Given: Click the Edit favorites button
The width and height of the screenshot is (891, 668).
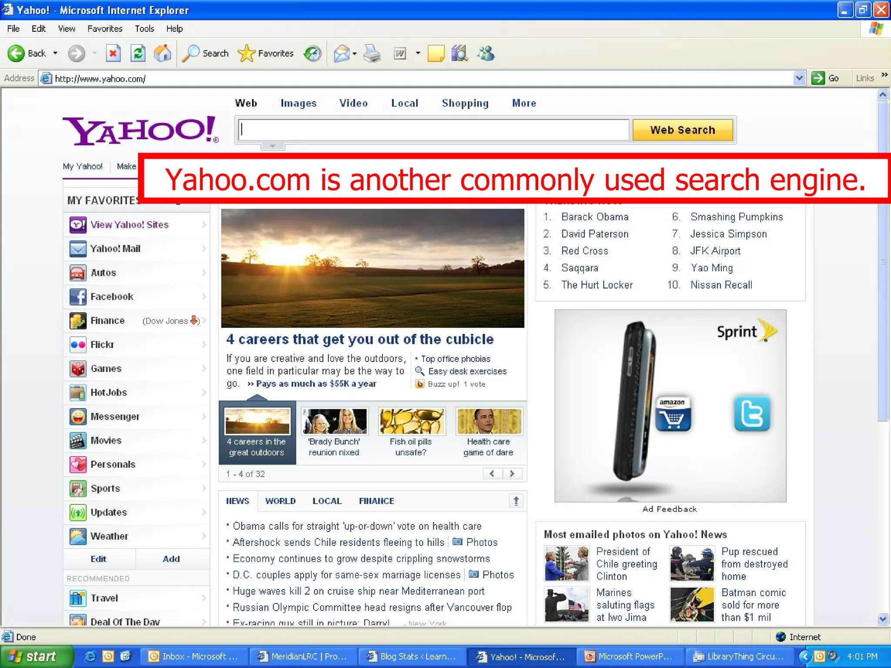Looking at the screenshot, I should (98, 559).
